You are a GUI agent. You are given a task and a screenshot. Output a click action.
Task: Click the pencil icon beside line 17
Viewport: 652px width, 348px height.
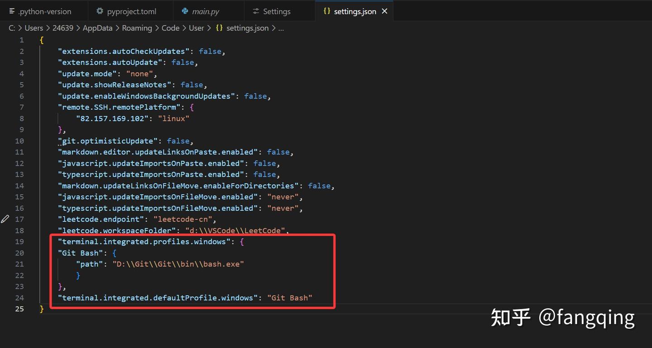5,219
